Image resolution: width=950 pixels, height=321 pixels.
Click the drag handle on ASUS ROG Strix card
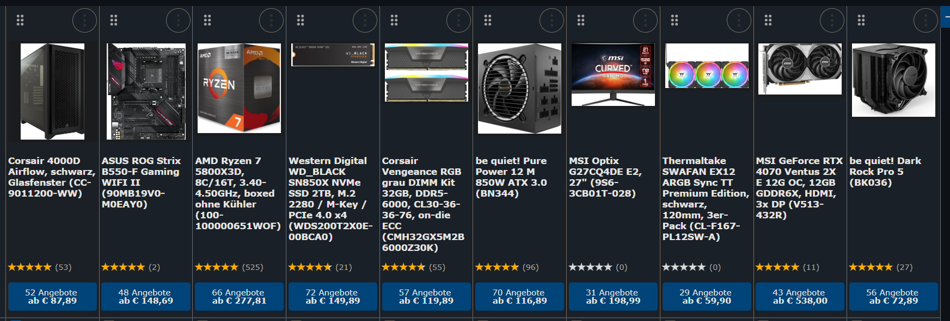tap(114, 21)
